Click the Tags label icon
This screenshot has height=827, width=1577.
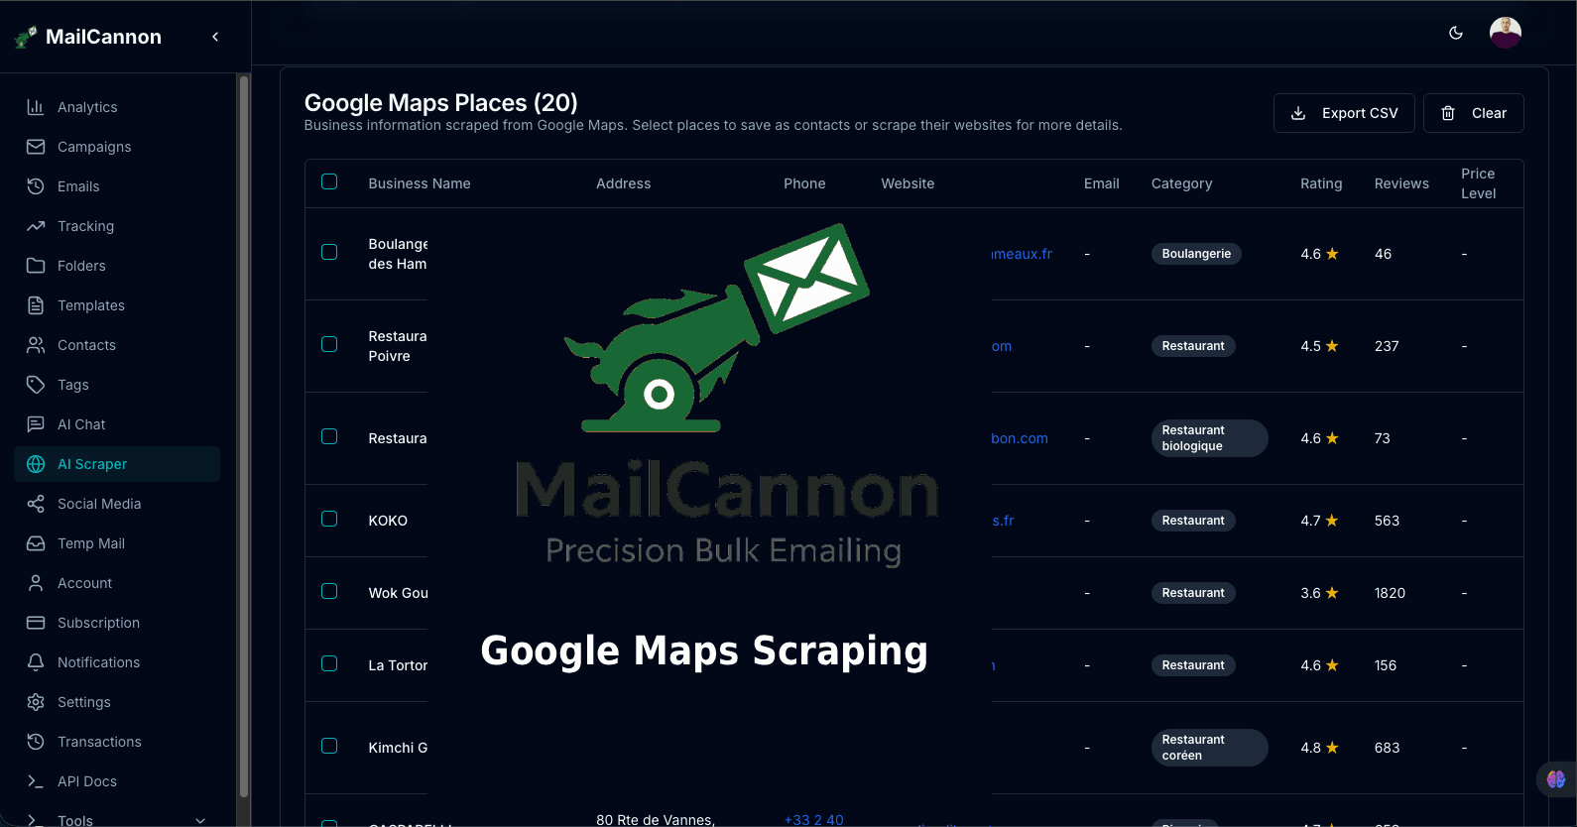point(36,385)
